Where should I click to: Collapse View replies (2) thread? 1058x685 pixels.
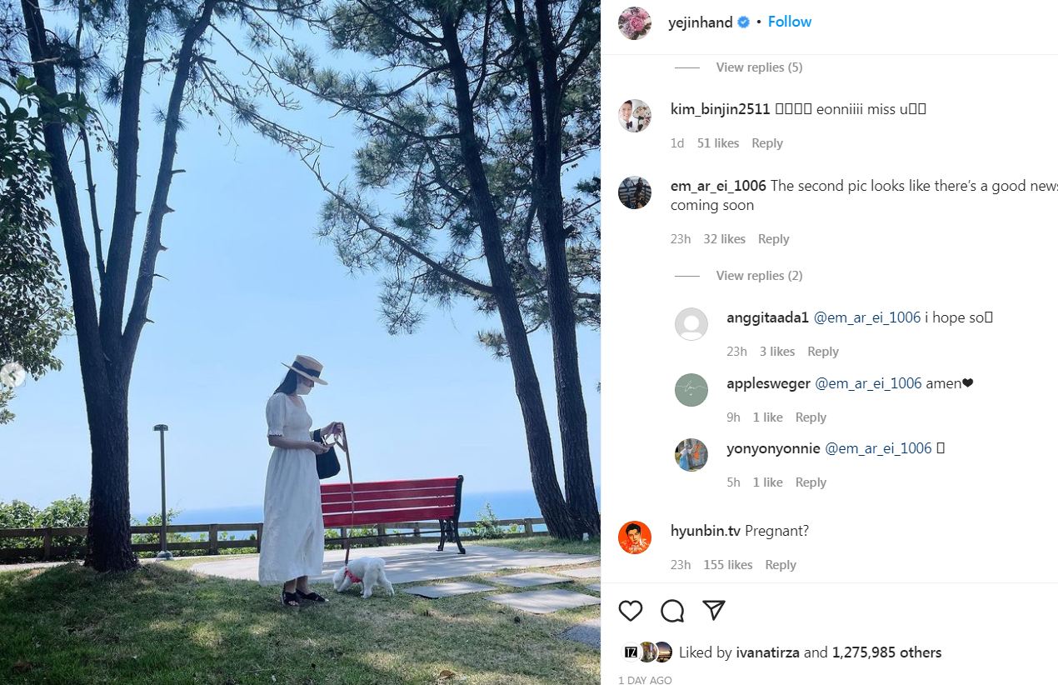click(759, 276)
